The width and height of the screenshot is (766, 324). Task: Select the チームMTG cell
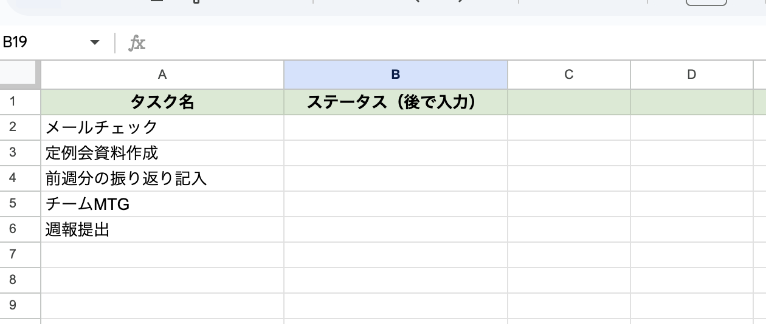[x=162, y=204]
